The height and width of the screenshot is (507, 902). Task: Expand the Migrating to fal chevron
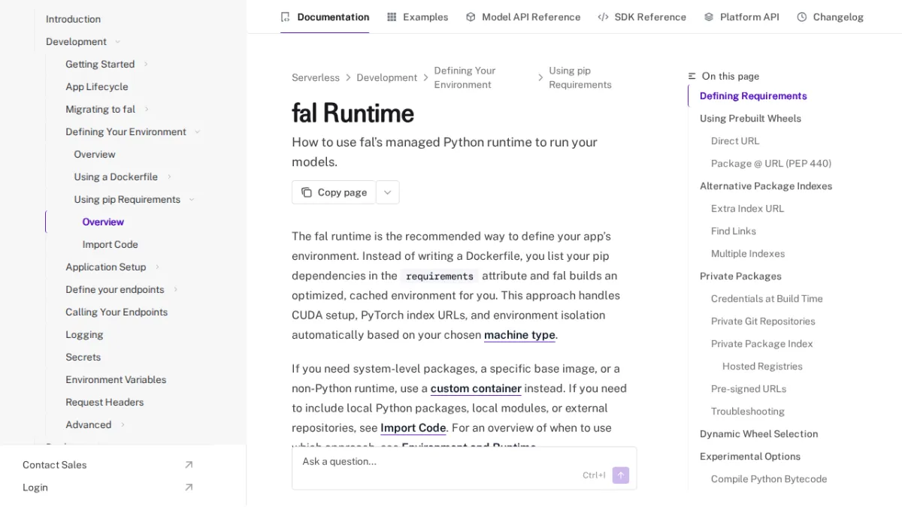[x=147, y=110]
